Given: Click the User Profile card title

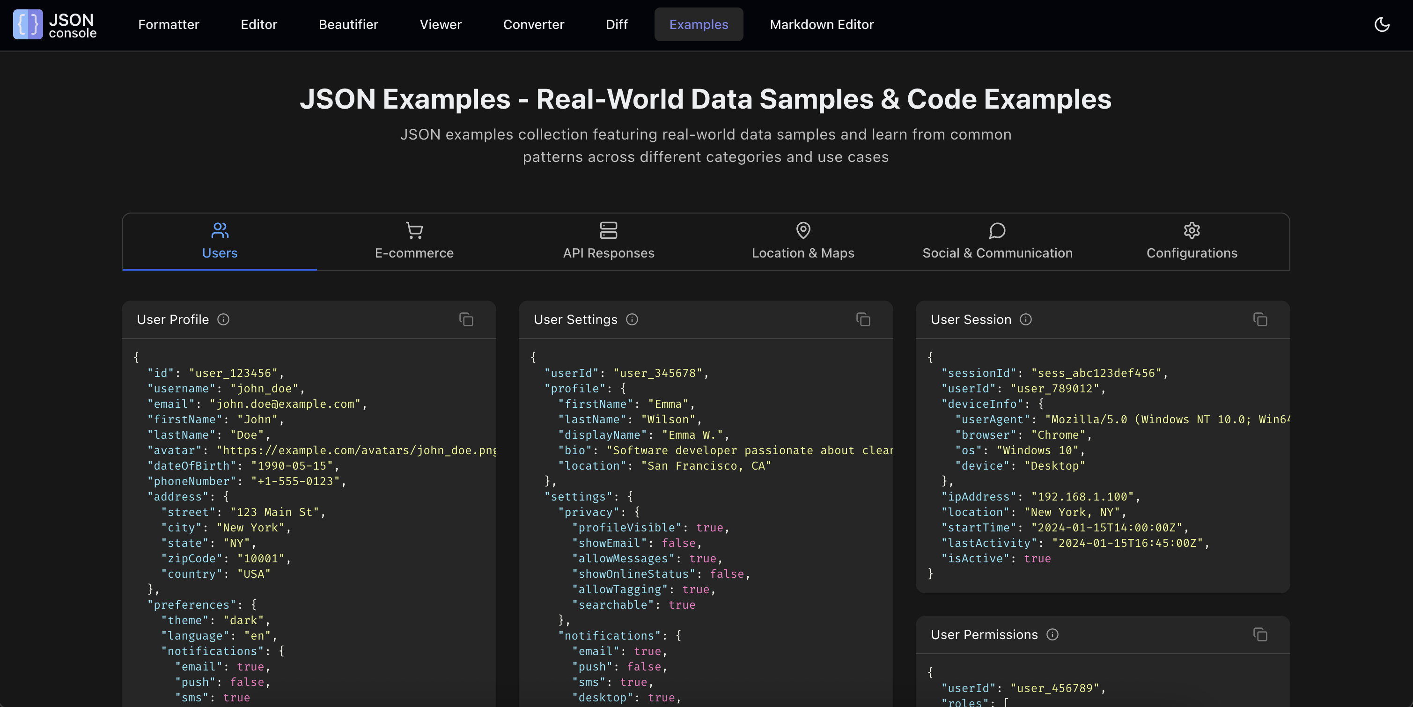Looking at the screenshot, I should [173, 319].
